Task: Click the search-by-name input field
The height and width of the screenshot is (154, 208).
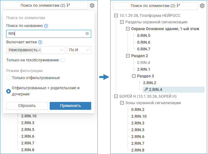Action: point(45,34)
